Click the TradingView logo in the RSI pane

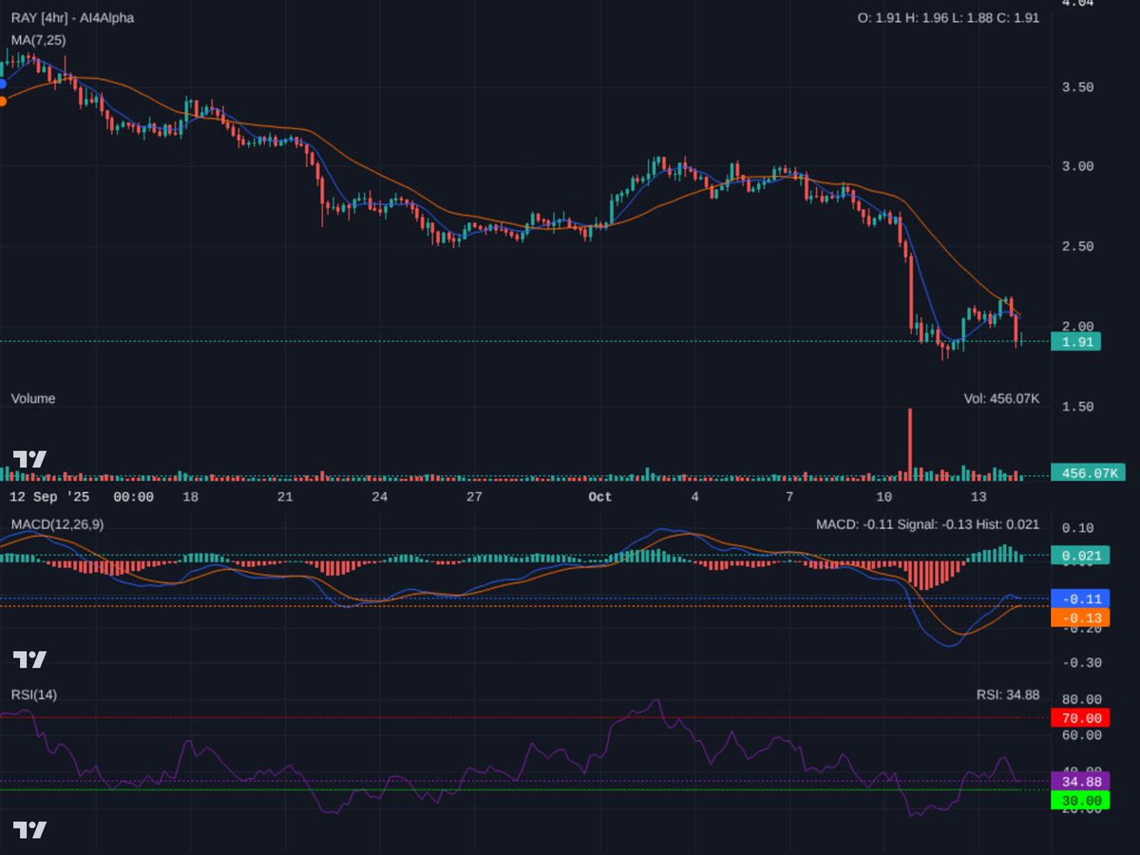point(27,829)
